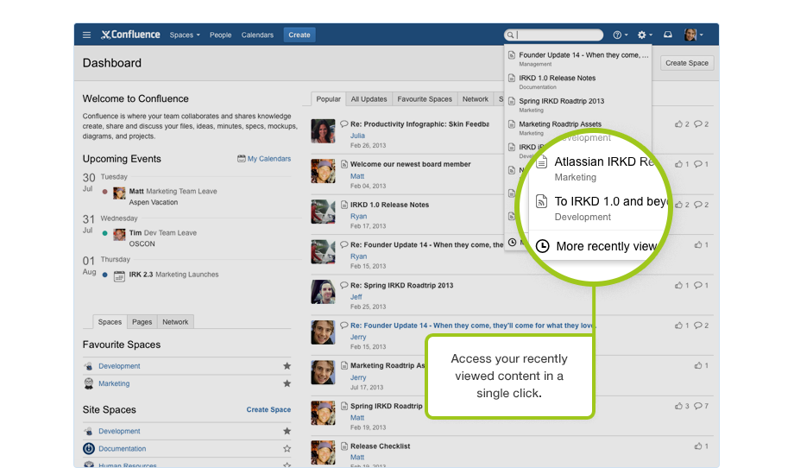Viewport: 794px width, 468px height.
Task: Select the Pages tab in sidebar
Action: (142, 321)
